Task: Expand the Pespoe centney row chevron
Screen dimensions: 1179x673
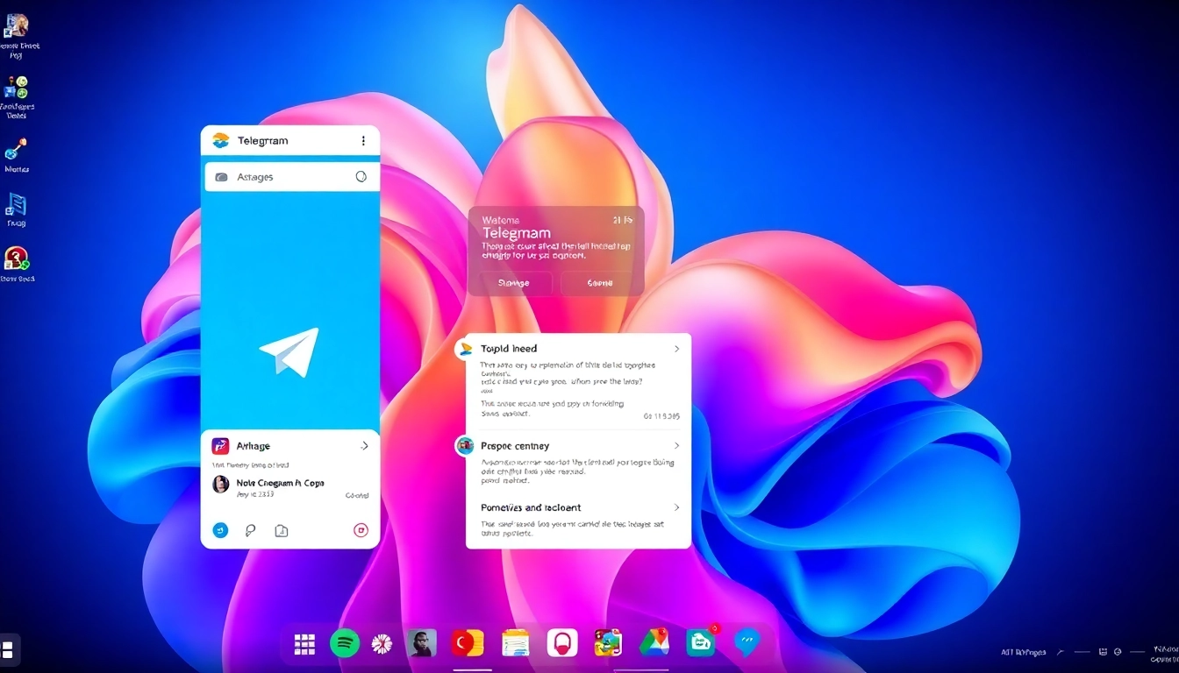Action: point(676,446)
